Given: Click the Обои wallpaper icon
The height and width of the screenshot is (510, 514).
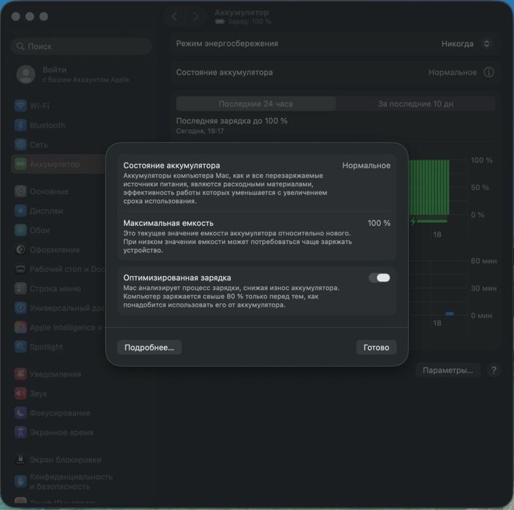Looking at the screenshot, I should point(20,230).
